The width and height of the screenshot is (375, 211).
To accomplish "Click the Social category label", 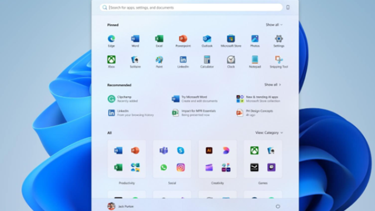I will tap(172, 183).
